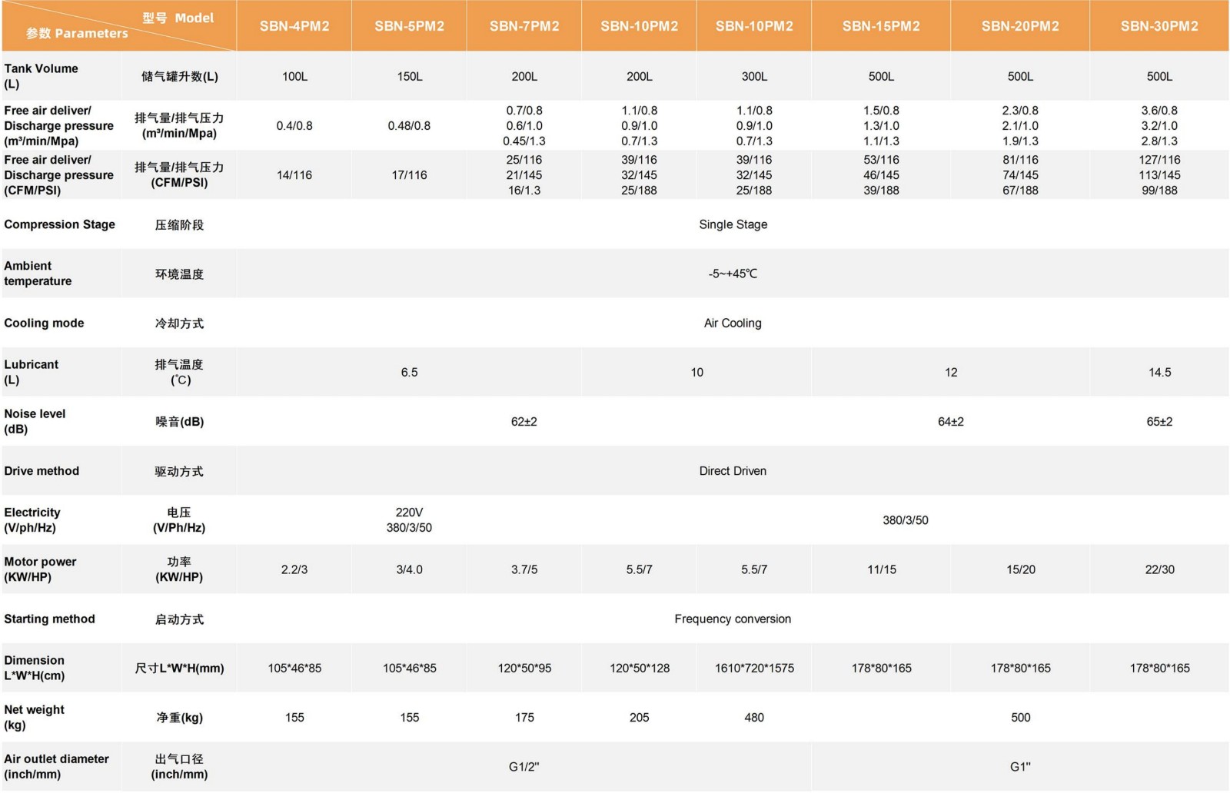
Task: Select the 64±2 noise level cell
Action: point(951,421)
